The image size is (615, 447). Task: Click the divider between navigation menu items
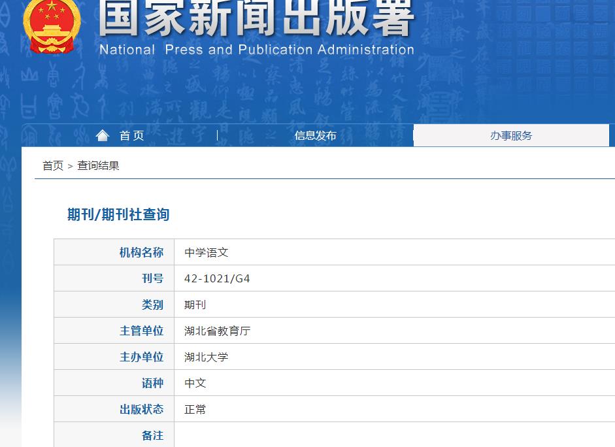(216, 135)
